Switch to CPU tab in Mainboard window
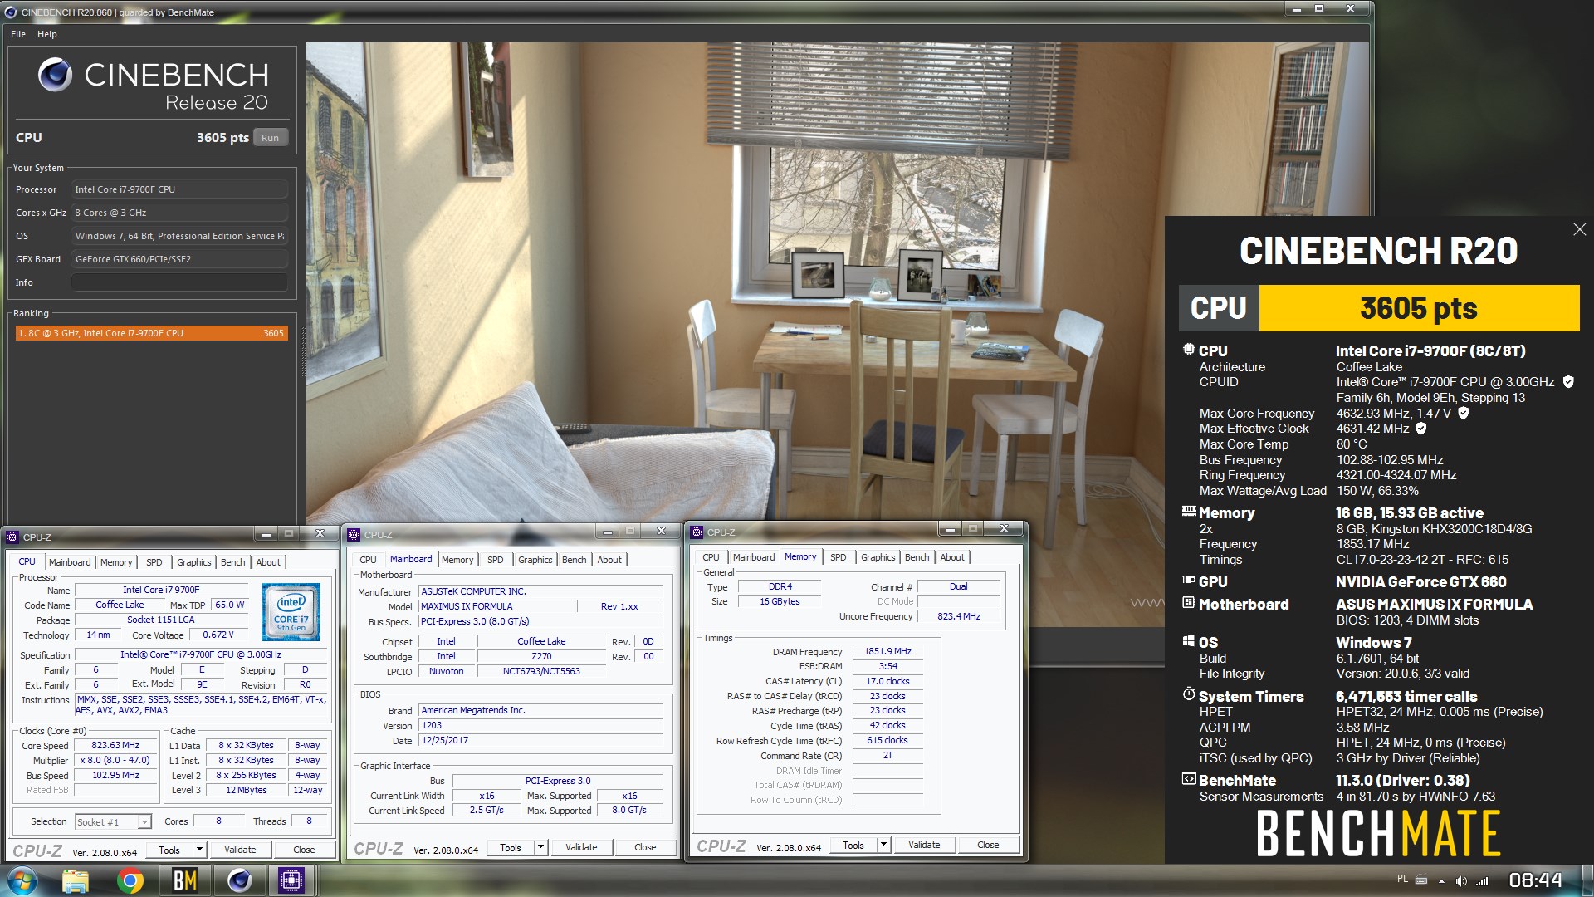1594x897 pixels. 369,560
